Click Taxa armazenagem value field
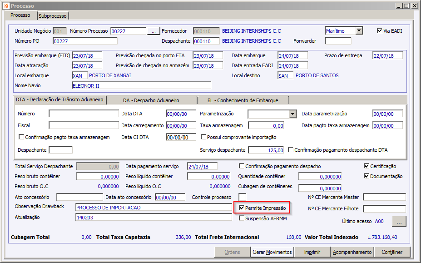 [266, 125]
